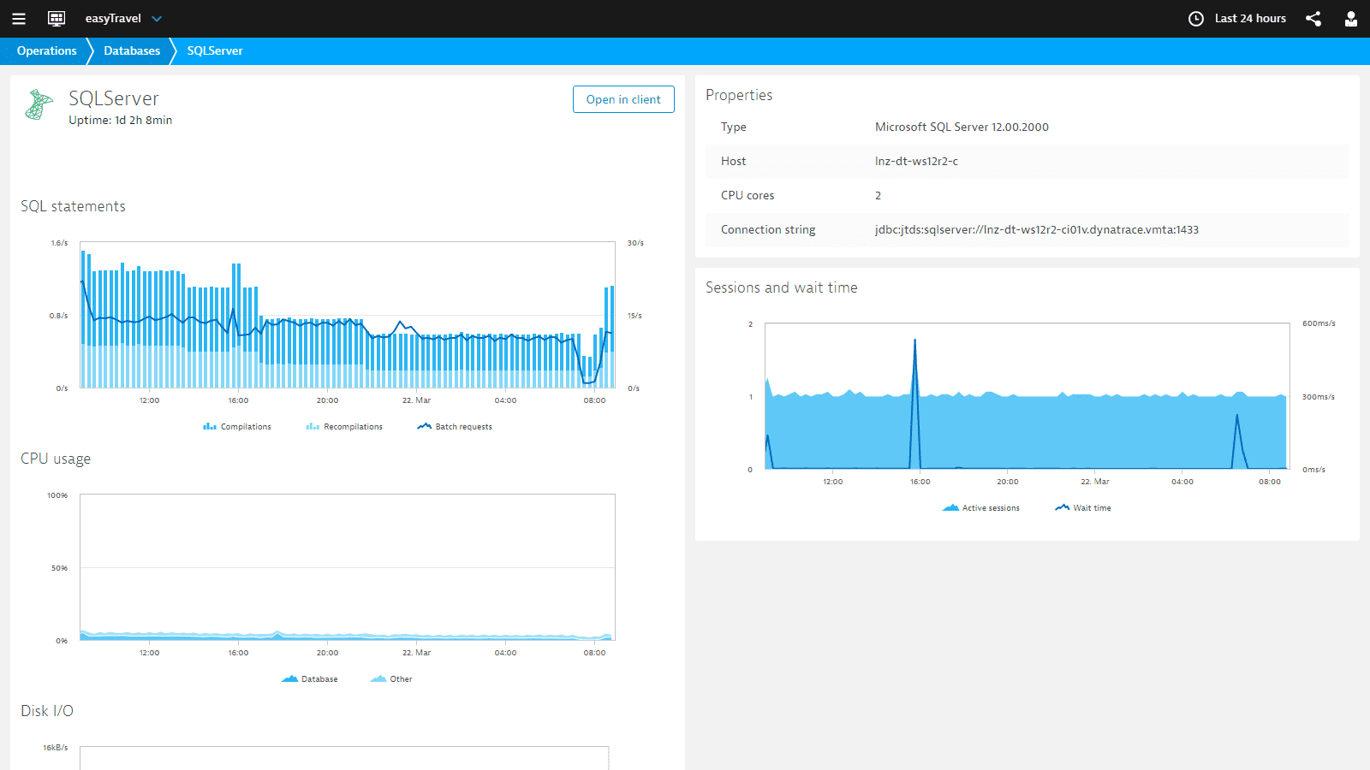Click the CPU usage heading
This screenshot has height=770, width=1370.
(56, 459)
